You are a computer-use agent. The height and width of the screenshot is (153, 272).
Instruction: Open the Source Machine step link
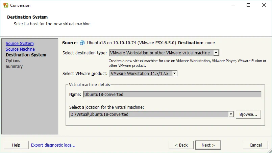(x=20, y=49)
